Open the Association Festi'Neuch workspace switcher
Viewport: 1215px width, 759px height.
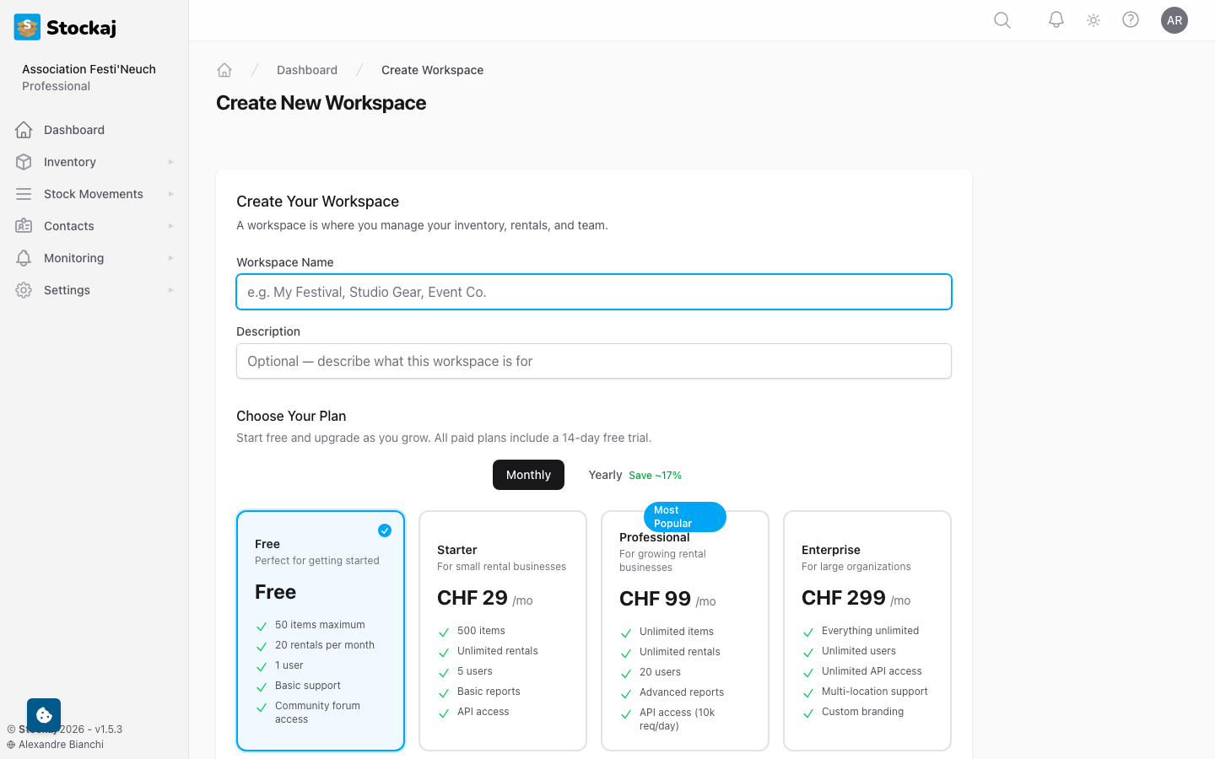coord(89,78)
